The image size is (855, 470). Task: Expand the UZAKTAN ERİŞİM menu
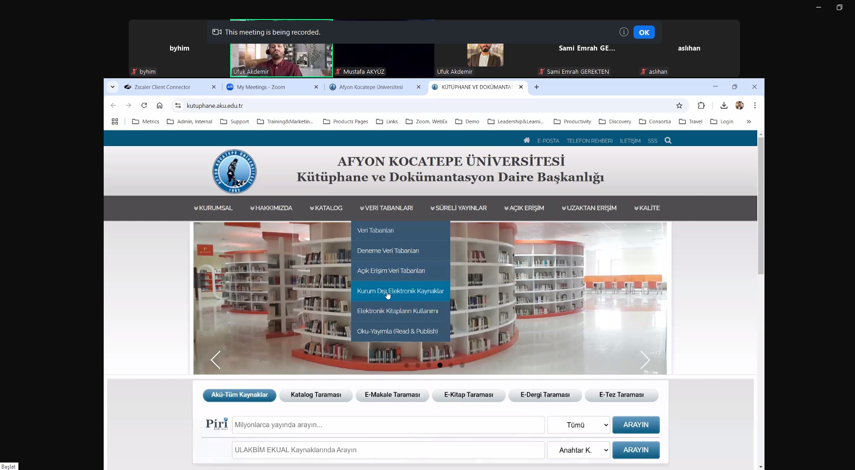tap(589, 208)
